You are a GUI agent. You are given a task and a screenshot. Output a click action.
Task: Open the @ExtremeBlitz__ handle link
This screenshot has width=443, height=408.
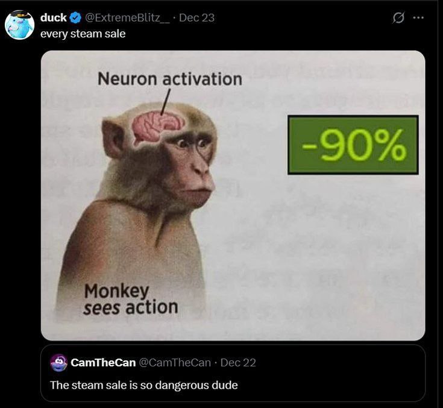pos(127,18)
